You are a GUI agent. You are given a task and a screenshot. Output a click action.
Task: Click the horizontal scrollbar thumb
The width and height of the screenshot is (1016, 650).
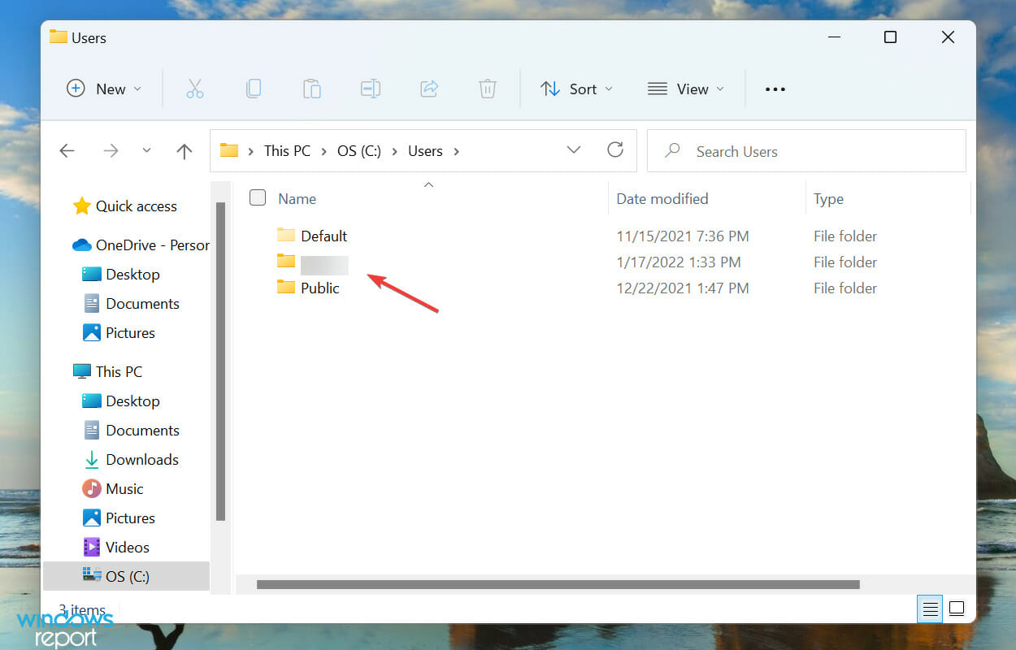(x=558, y=584)
